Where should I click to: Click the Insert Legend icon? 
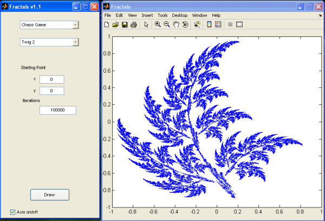[x=218, y=24]
